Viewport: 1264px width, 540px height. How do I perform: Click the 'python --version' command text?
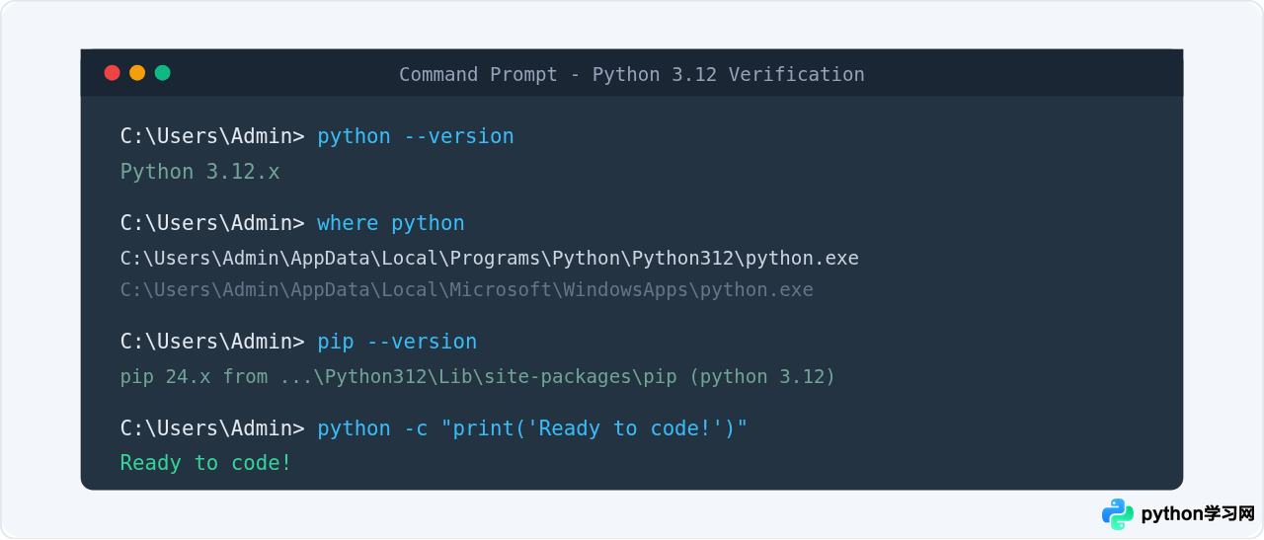416,136
